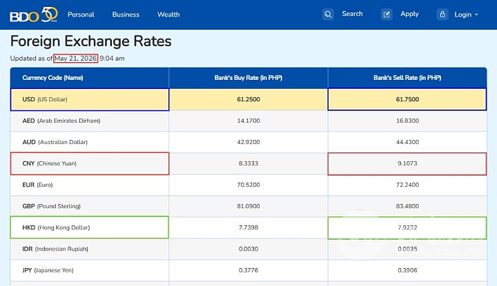Select the AUD (Australian Dollar) label
Viewport: 497px width, 286px height.
55,142
